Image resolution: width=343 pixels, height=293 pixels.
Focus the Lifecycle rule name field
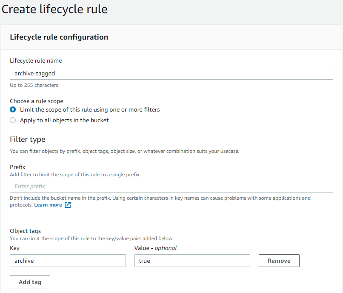pos(171,73)
